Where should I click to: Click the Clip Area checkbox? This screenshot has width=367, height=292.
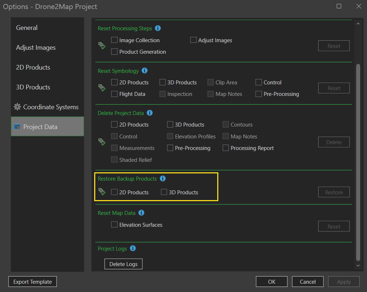tap(211, 82)
